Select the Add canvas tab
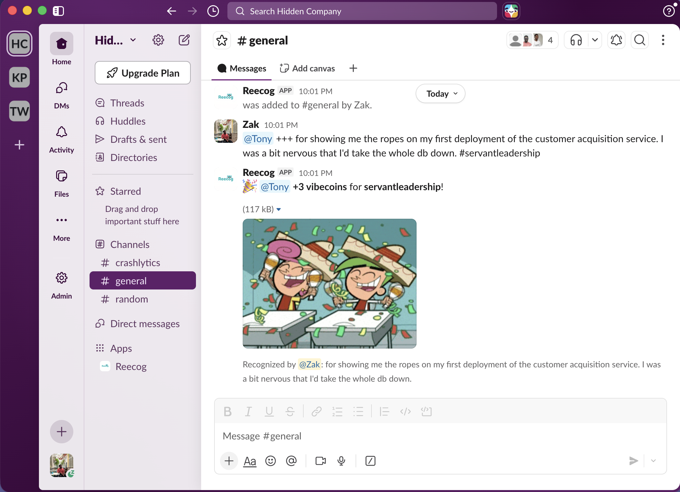 pyautogui.click(x=307, y=68)
